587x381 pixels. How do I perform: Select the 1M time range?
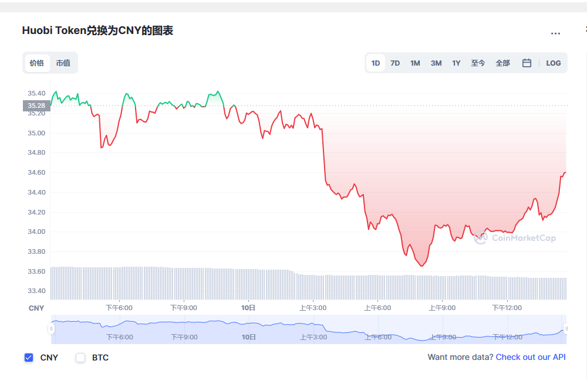coord(415,63)
